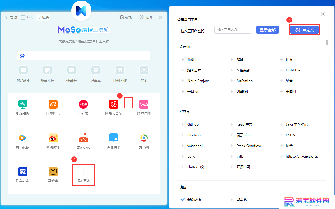335x209 pixels.
Task: Add React中文 to common tools
Action: pyautogui.click(x=232, y=124)
